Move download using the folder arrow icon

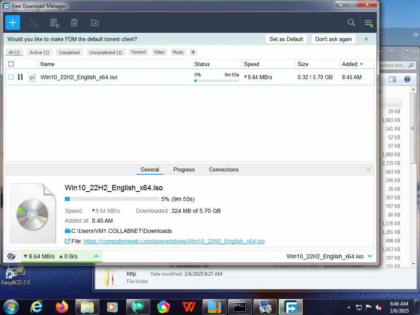tap(95, 23)
